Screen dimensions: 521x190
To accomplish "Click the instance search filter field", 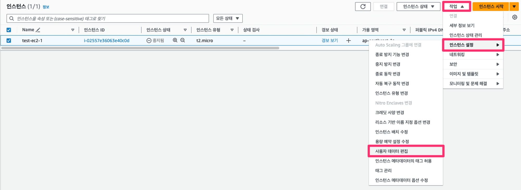I will [x=108, y=18].
